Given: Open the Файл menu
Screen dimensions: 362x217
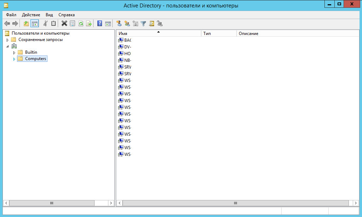Looking at the screenshot, I should pos(11,15).
